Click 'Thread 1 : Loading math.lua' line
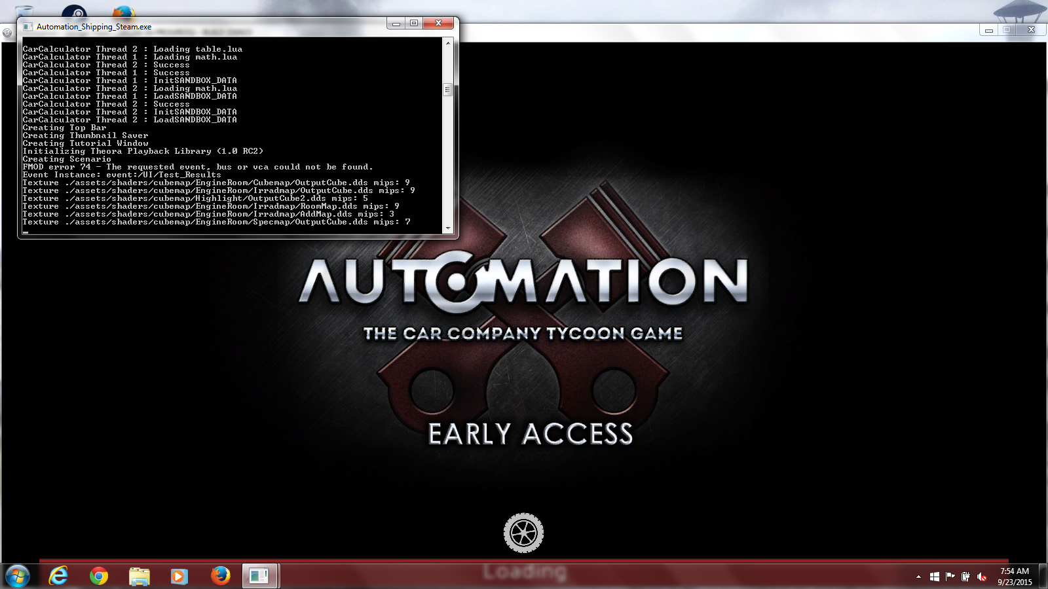Screen dimensions: 1048x589 pos(130,57)
